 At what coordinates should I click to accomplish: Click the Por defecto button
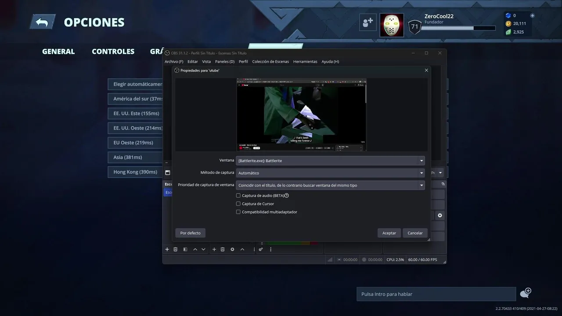point(190,233)
